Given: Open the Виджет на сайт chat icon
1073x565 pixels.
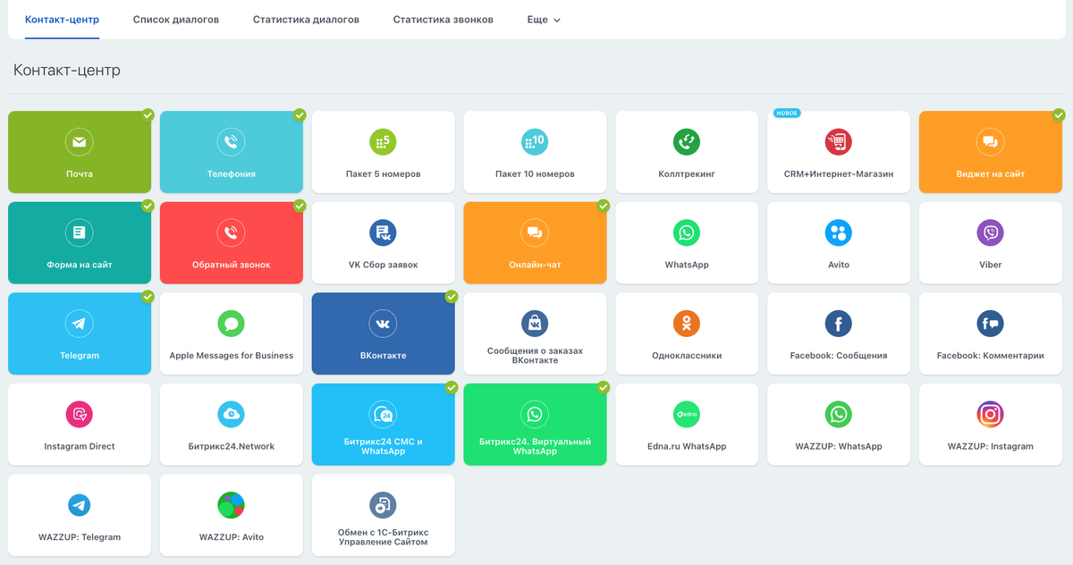Looking at the screenshot, I should point(990,142).
